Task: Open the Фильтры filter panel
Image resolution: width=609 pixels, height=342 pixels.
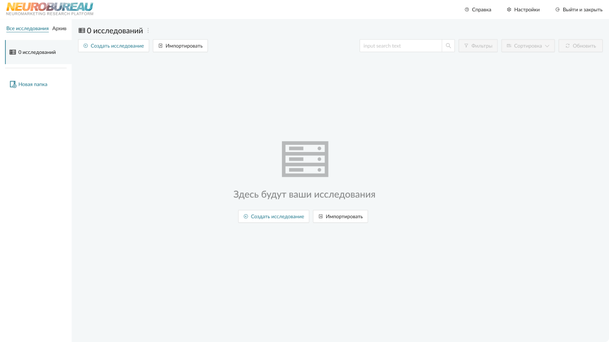Action: pyautogui.click(x=478, y=46)
